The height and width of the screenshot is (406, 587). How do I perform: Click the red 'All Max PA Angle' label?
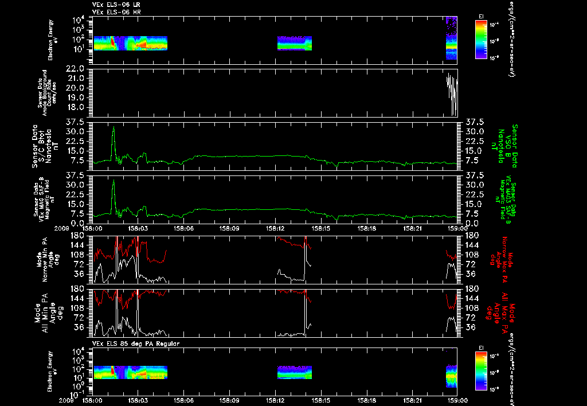click(x=502, y=312)
